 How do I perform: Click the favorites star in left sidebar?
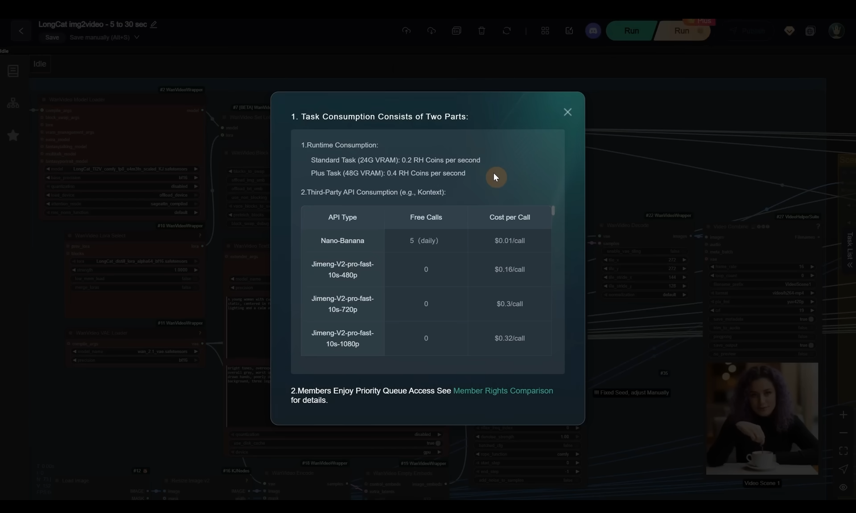pos(13,135)
